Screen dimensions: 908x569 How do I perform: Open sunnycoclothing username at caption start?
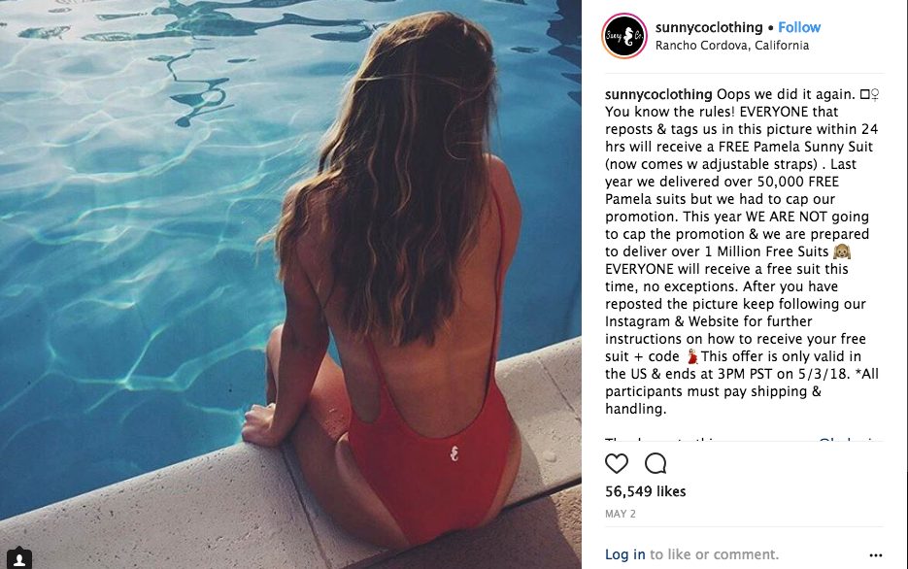click(x=658, y=94)
